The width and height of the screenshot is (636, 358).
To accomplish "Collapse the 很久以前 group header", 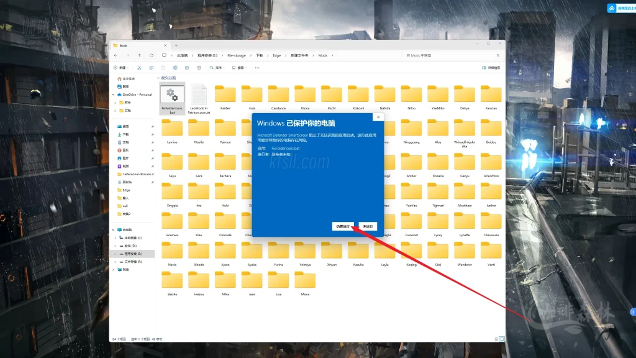I will point(158,78).
